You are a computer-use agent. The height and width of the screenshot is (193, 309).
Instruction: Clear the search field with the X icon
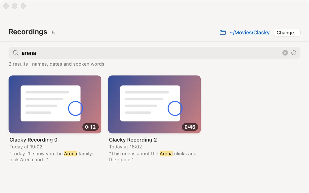pos(285,53)
